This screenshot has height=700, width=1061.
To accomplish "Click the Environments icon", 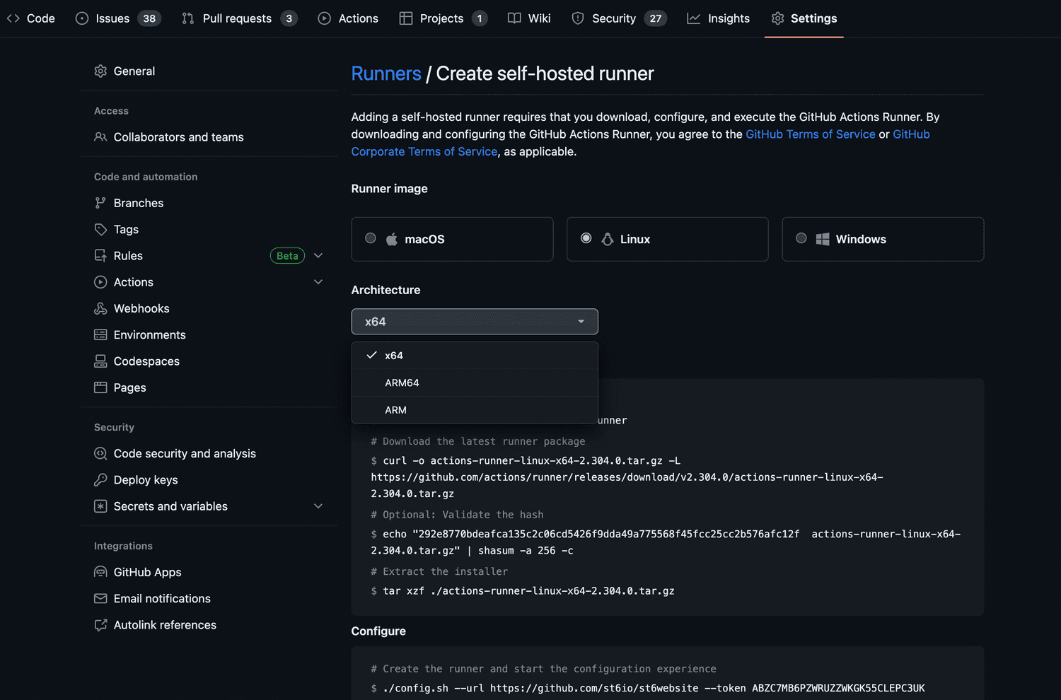I will (100, 334).
